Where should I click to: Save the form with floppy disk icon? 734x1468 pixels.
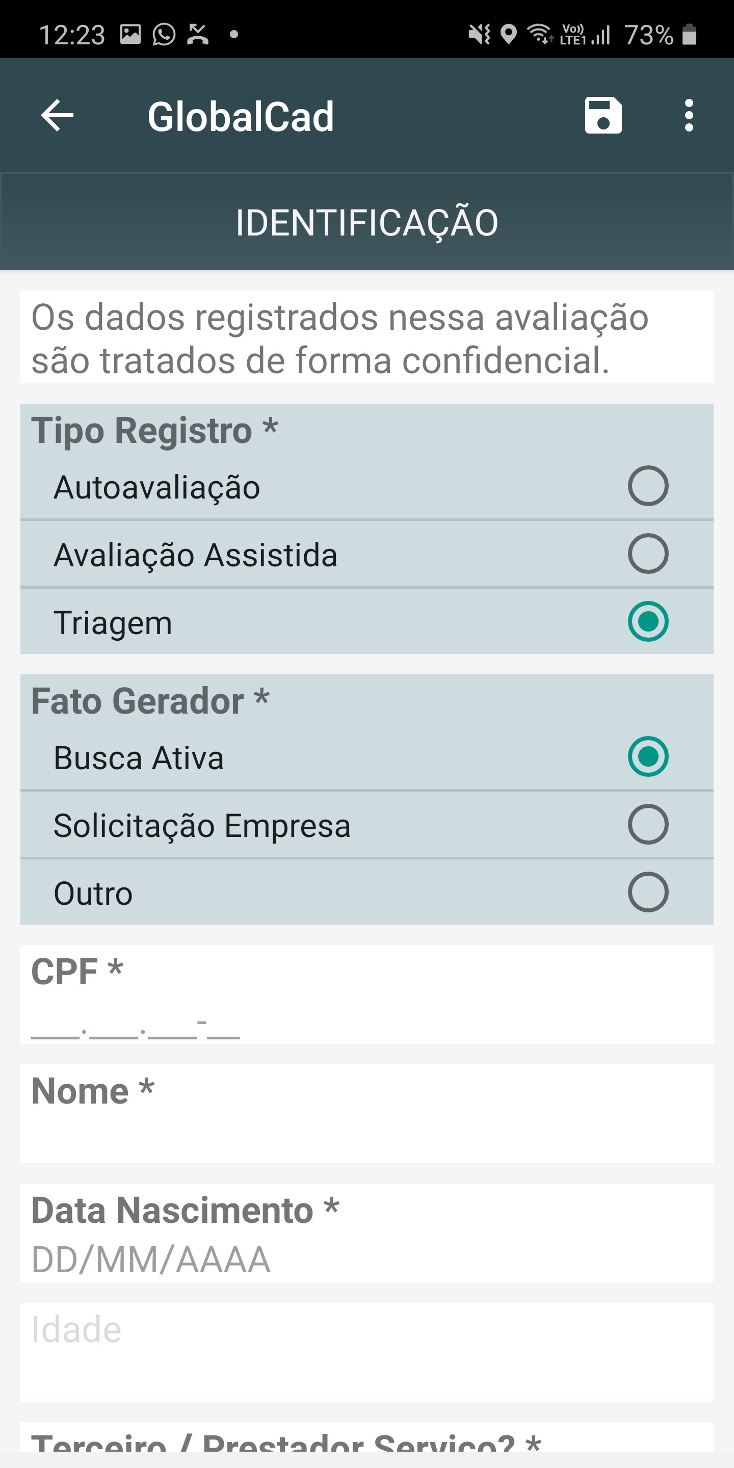click(603, 116)
